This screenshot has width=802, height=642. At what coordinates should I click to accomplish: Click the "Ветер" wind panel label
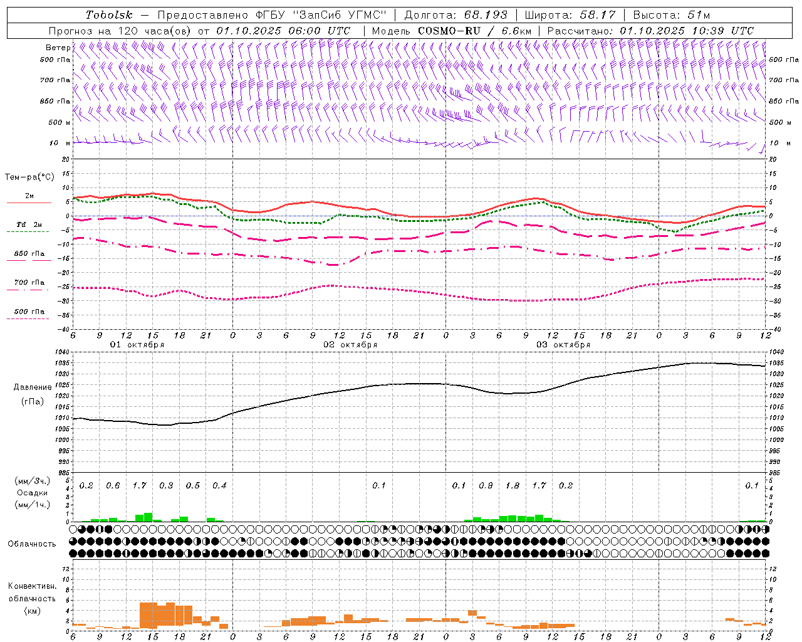click(58, 48)
